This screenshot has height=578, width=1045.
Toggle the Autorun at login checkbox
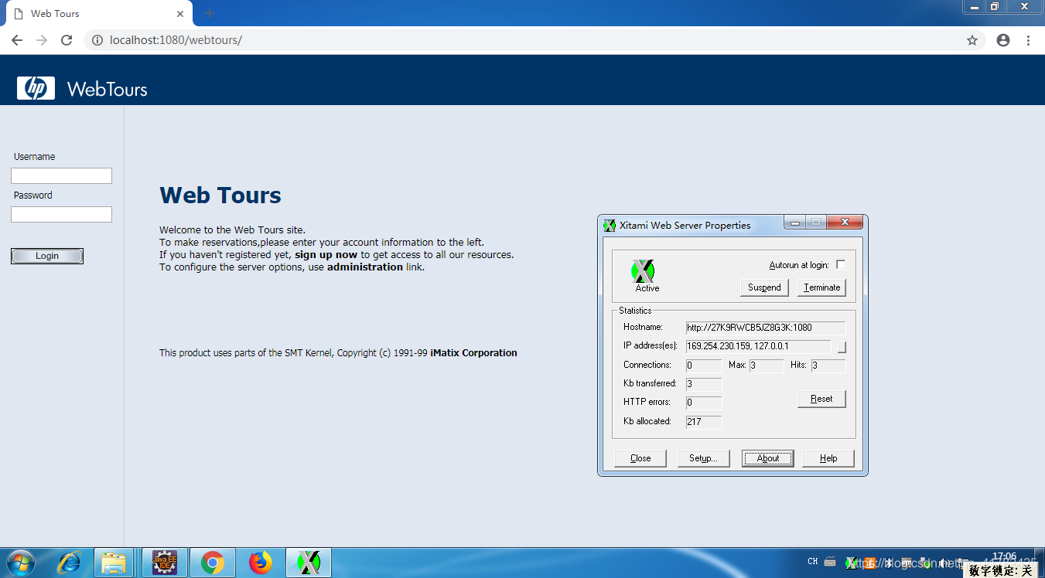841,265
